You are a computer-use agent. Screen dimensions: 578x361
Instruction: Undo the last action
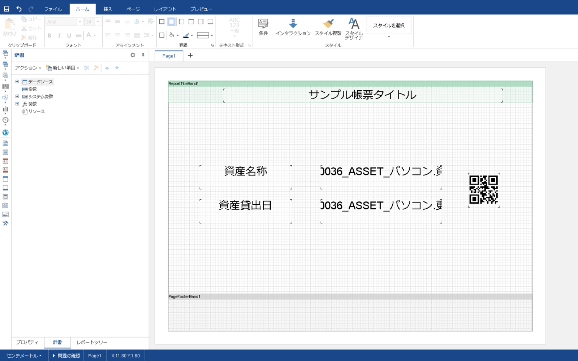[x=19, y=9]
